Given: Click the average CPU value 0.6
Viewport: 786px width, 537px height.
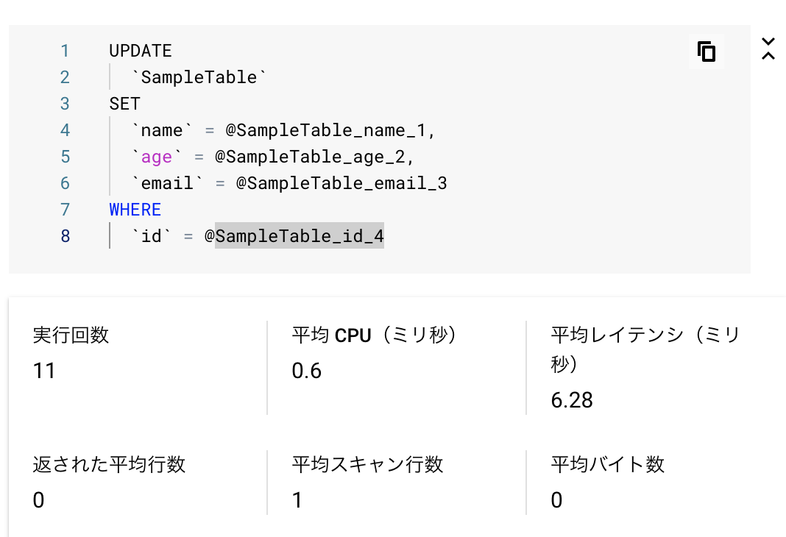Looking at the screenshot, I should [x=307, y=371].
